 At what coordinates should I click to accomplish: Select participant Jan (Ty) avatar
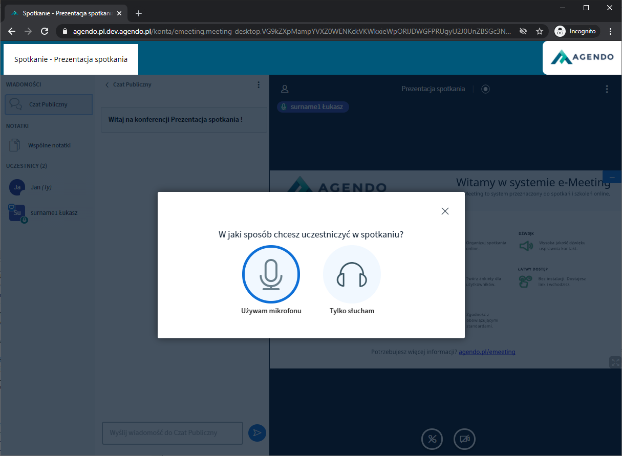tap(17, 187)
